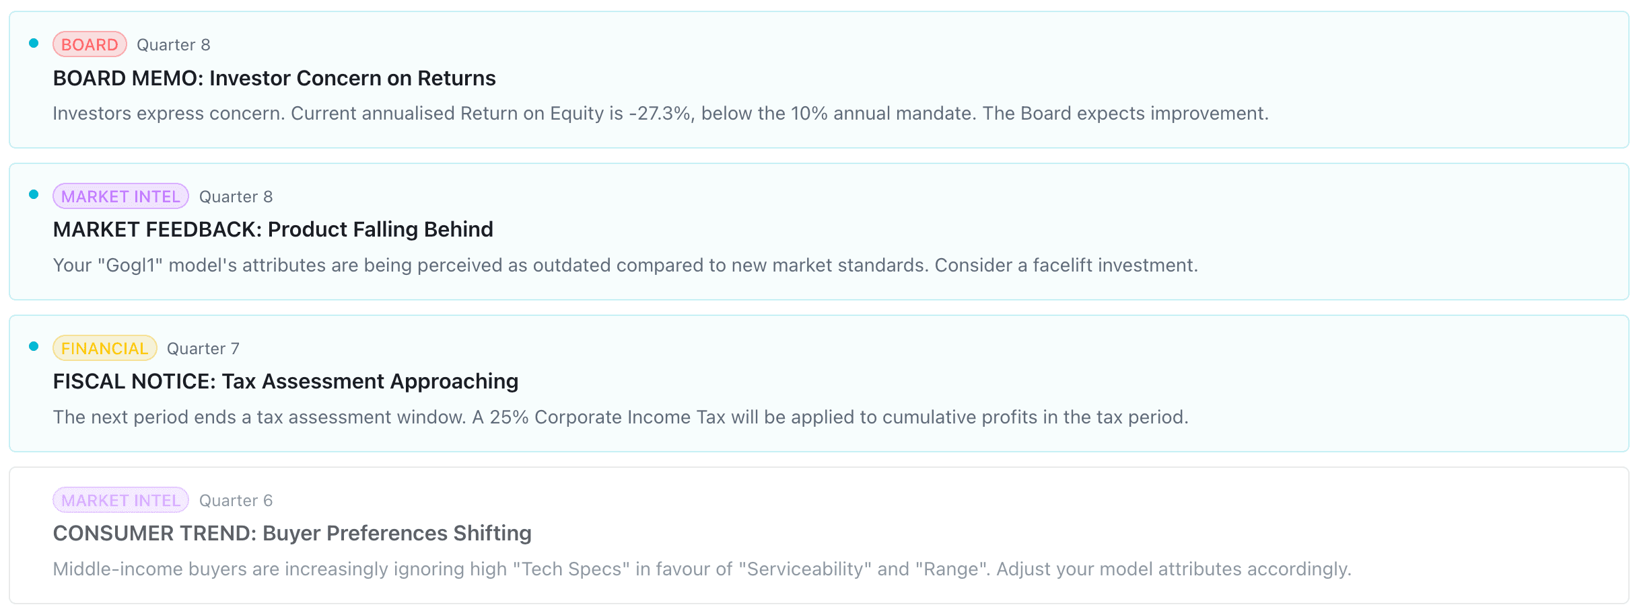This screenshot has width=1637, height=613.
Task: Expand the CONSUMER TREND notification card
Action: coord(818,534)
